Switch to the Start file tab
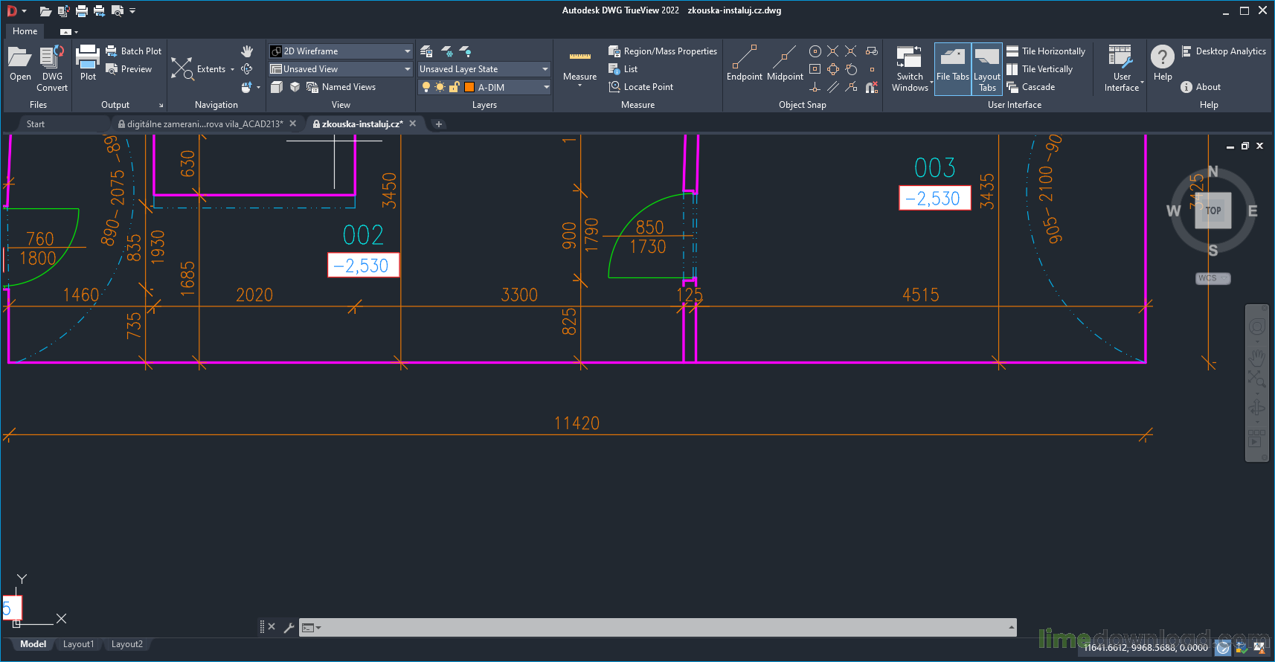This screenshot has height=662, width=1275. coord(36,124)
